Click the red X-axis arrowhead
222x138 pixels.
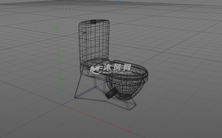(x=129, y=131)
